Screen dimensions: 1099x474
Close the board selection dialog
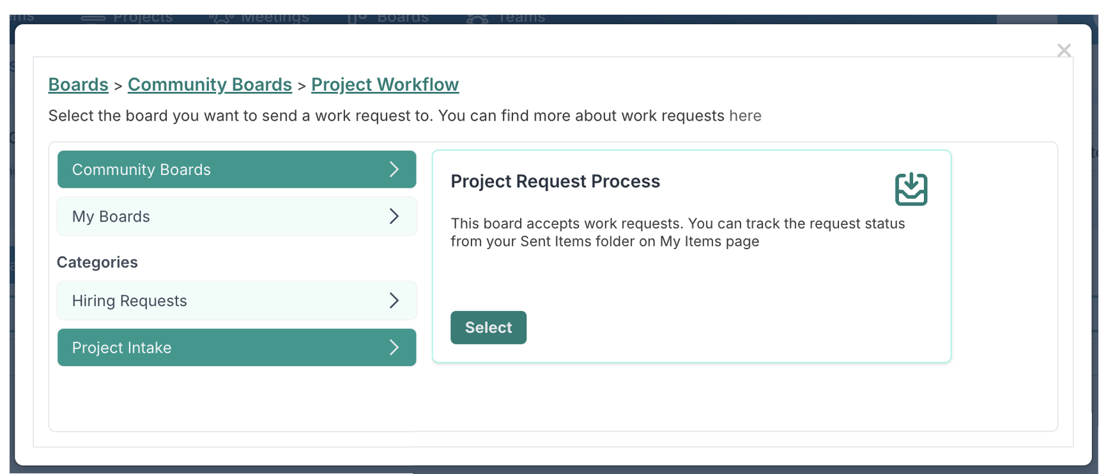pos(1063,50)
